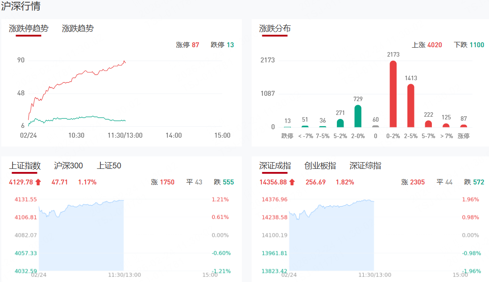The height and width of the screenshot is (282, 489).
Task: Click the 1.82% percentage change
Action: coord(345,182)
